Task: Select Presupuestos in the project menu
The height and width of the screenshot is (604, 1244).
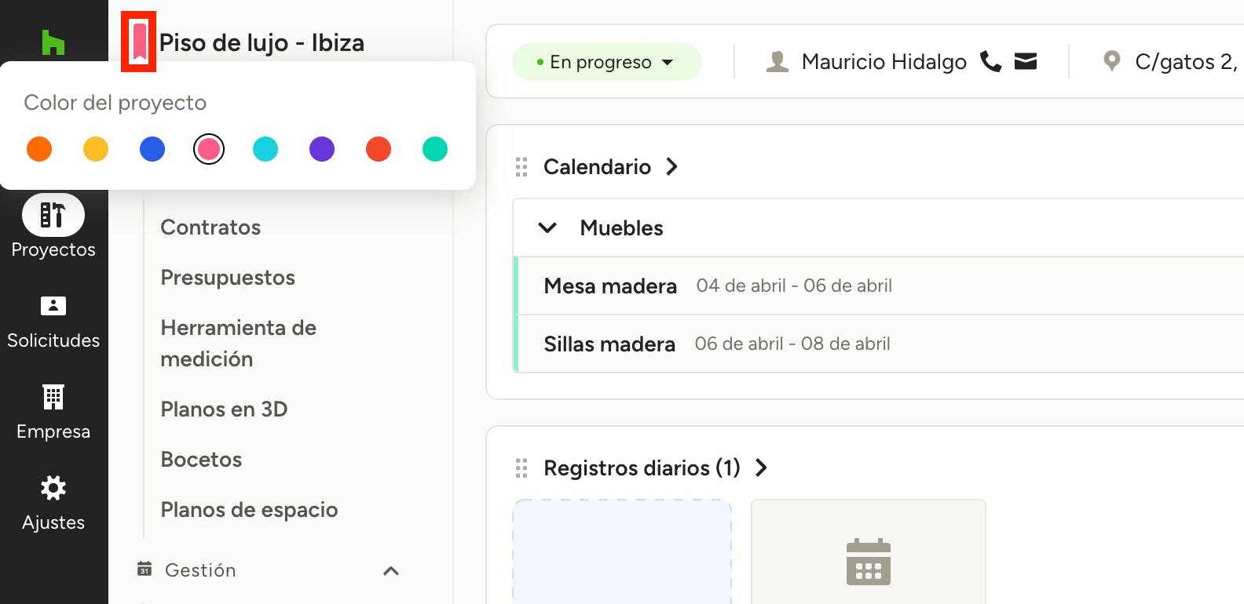Action: click(228, 278)
